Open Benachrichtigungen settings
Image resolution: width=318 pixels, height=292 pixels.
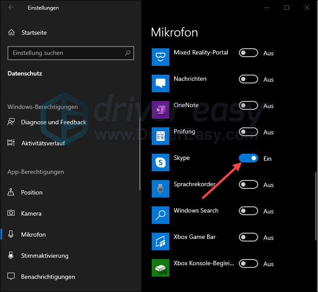pyautogui.click(x=48, y=277)
